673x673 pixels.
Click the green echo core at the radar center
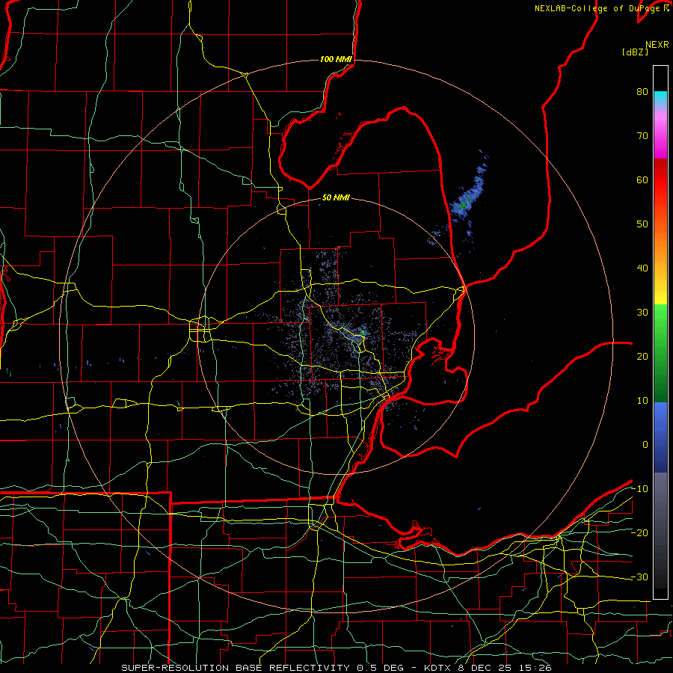363,333
